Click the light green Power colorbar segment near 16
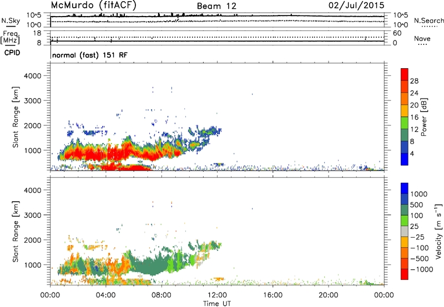This screenshot has height=307, width=444. pyautogui.click(x=405, y=122)
